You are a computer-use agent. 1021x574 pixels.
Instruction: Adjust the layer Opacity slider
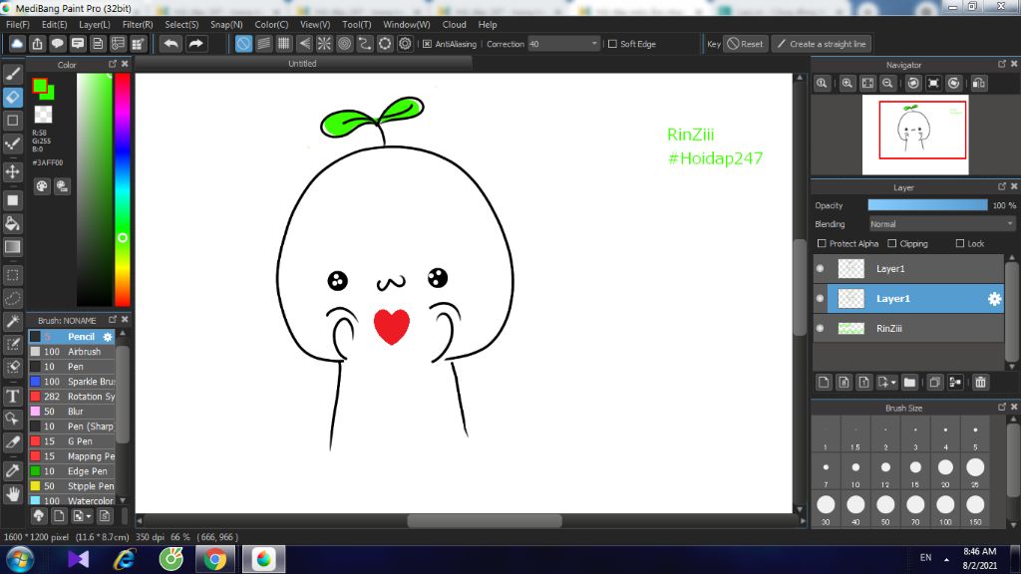[x=927, y=205]
